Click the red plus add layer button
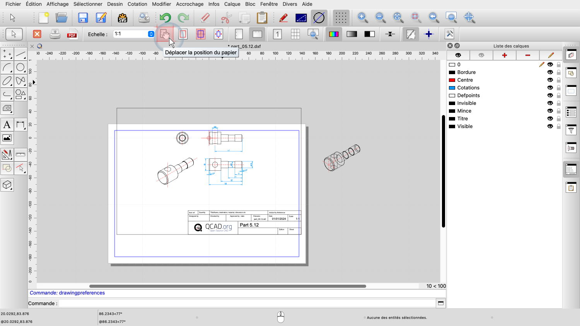The height and width of the screenshot is (326, 580). [504, 55]
